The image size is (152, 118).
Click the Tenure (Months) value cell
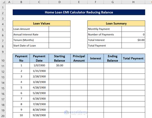pos(60,40)
